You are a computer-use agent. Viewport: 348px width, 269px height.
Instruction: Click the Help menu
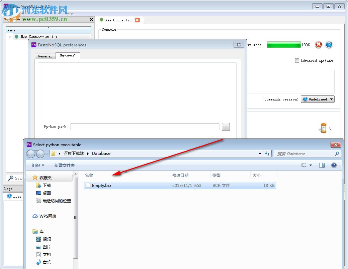tap(69, 13)
